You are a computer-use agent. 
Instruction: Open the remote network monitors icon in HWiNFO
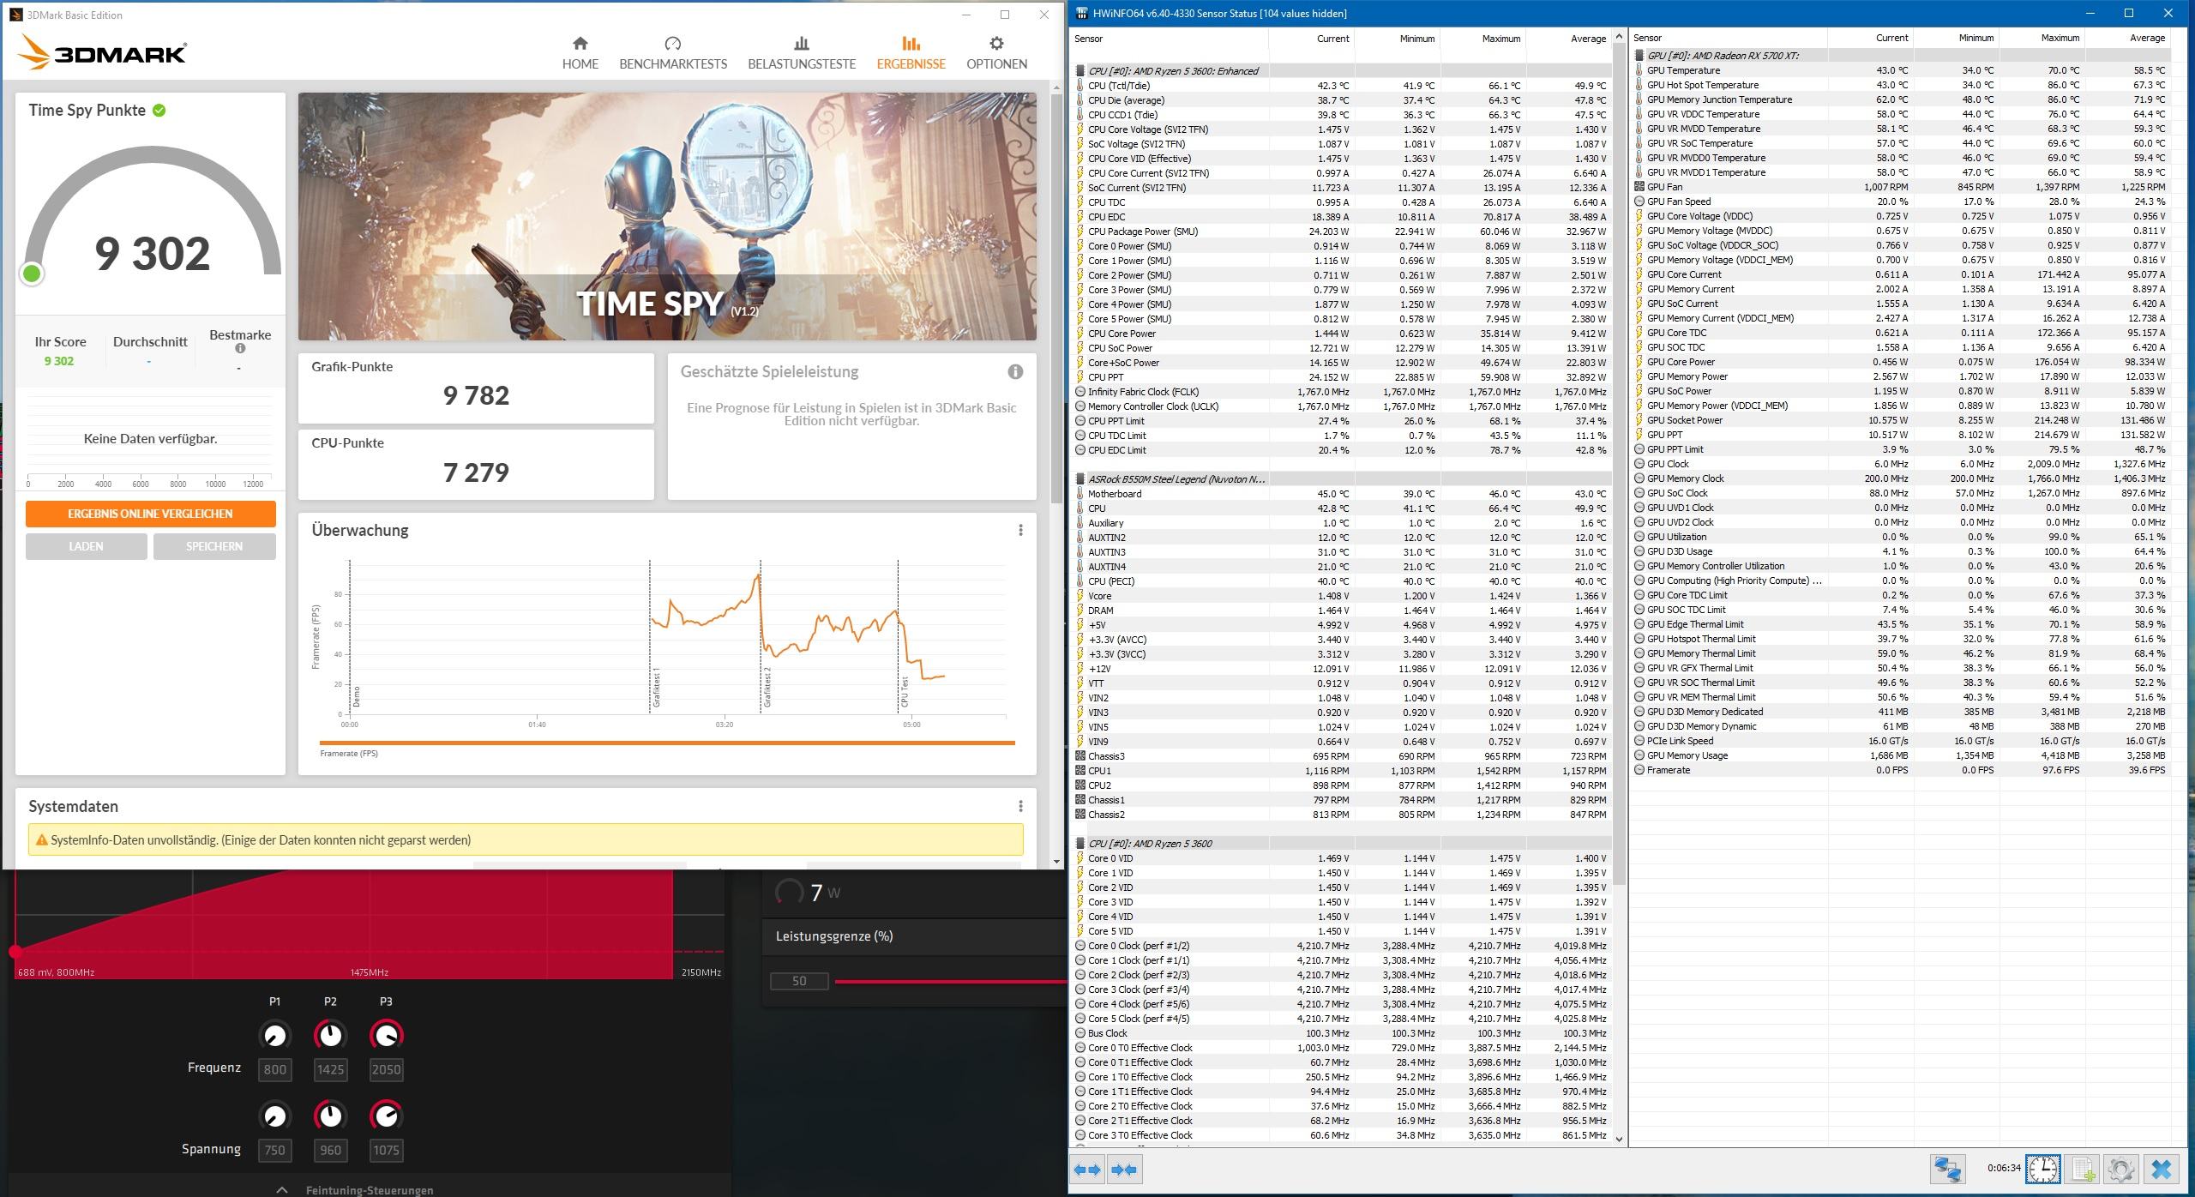pyautogui.click(x=1947, y=1169)
